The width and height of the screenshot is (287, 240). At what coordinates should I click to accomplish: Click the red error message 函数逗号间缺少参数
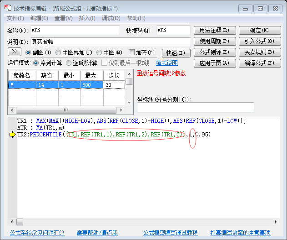(161, 73)
